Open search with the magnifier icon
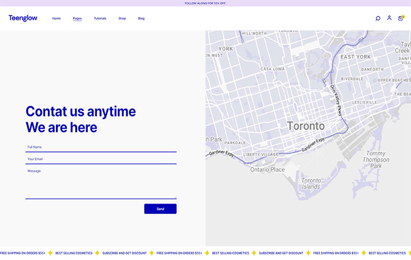Image resolution: width=411 pixels, height=260 pixels. (378, 18)
